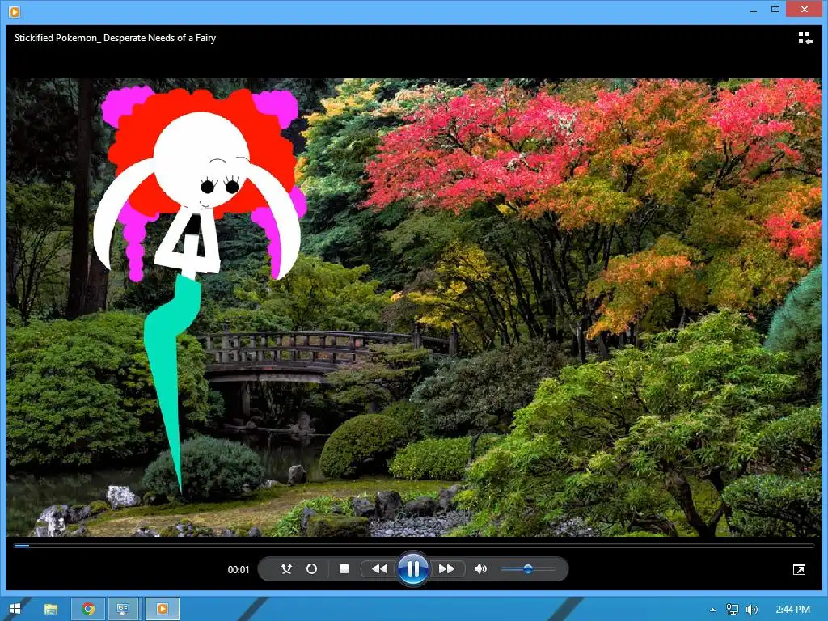Click the Windows Media Player title bar icon
The image size is (828, 621).
tap(15, 11)
